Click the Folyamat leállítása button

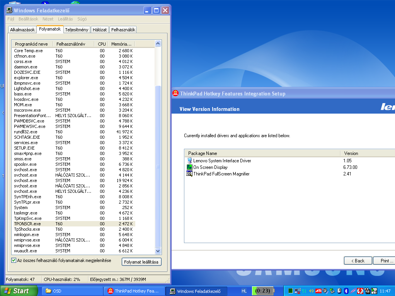pos(141,262)
